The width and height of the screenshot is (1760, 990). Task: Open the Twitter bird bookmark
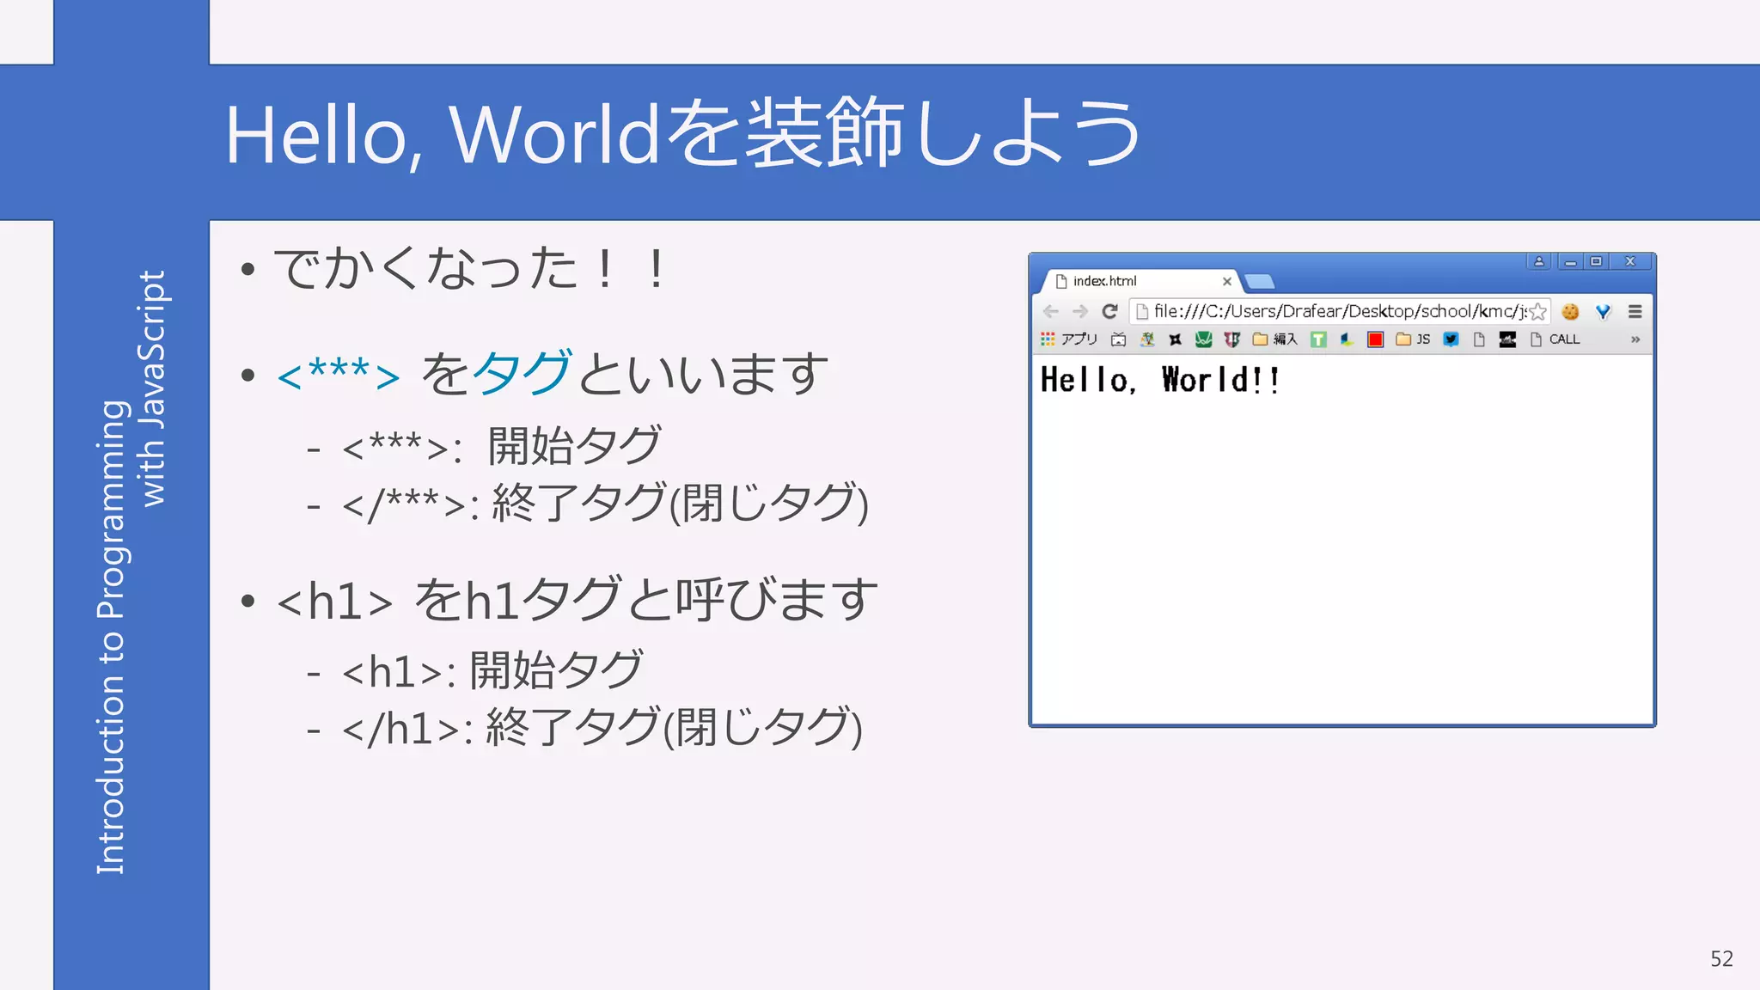click(1451, 339)
